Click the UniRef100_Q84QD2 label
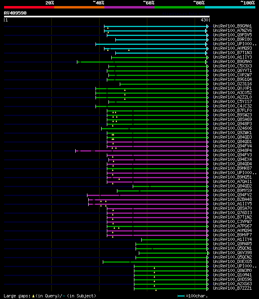The height and width of the screenshot is (299, 259). pyautogui.click(x=232, y=186)
